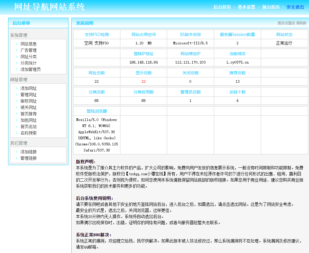Click the 后台系统使用说明 heading
Screen dimensions: 309x253
(x=95, y=198)
